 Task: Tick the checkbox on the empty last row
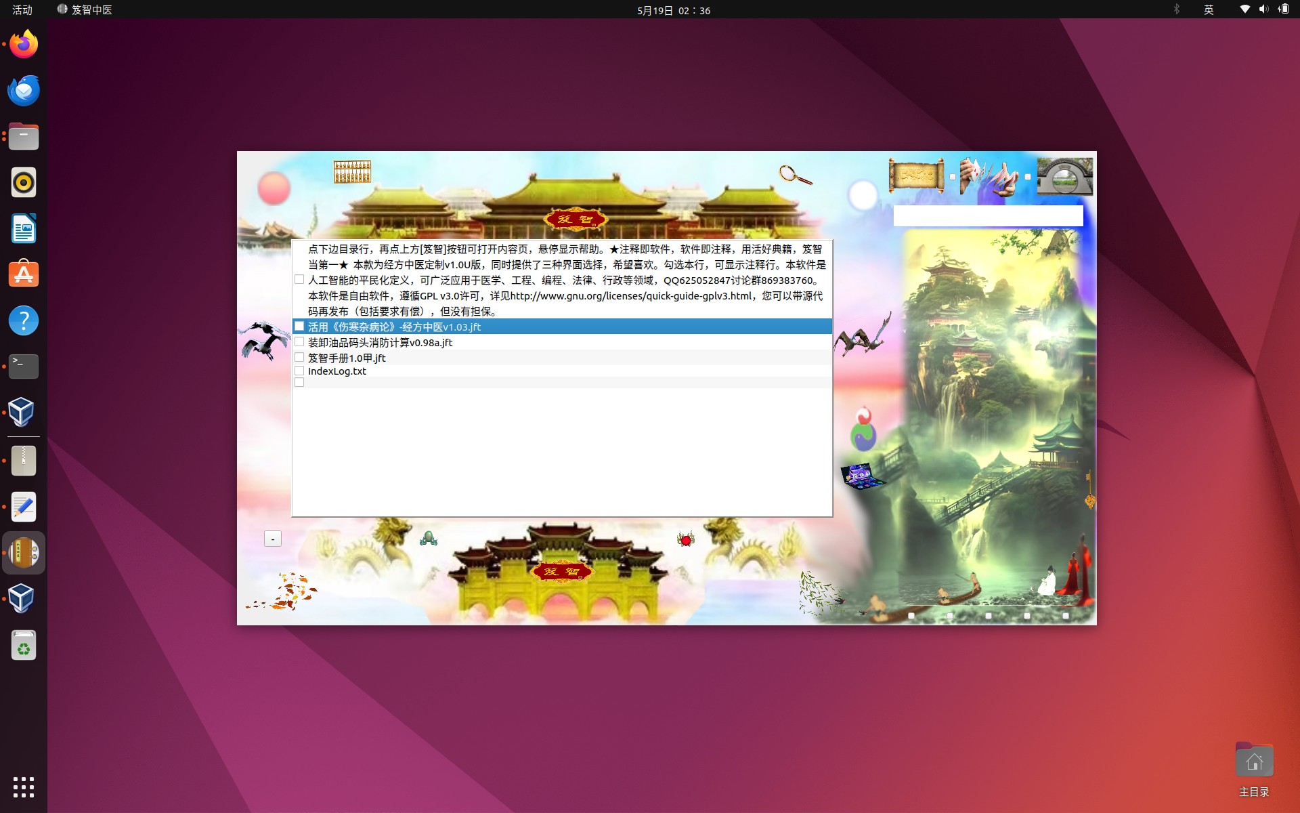299,382
